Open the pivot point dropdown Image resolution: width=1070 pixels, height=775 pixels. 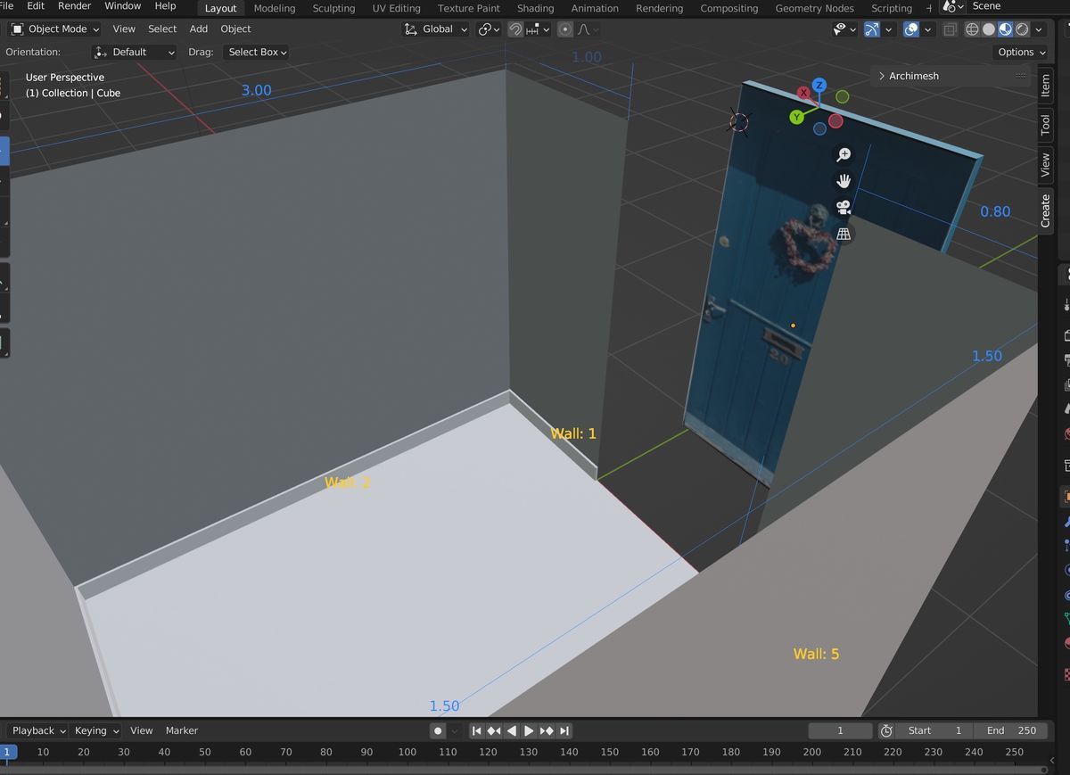[x=489, y=29]
